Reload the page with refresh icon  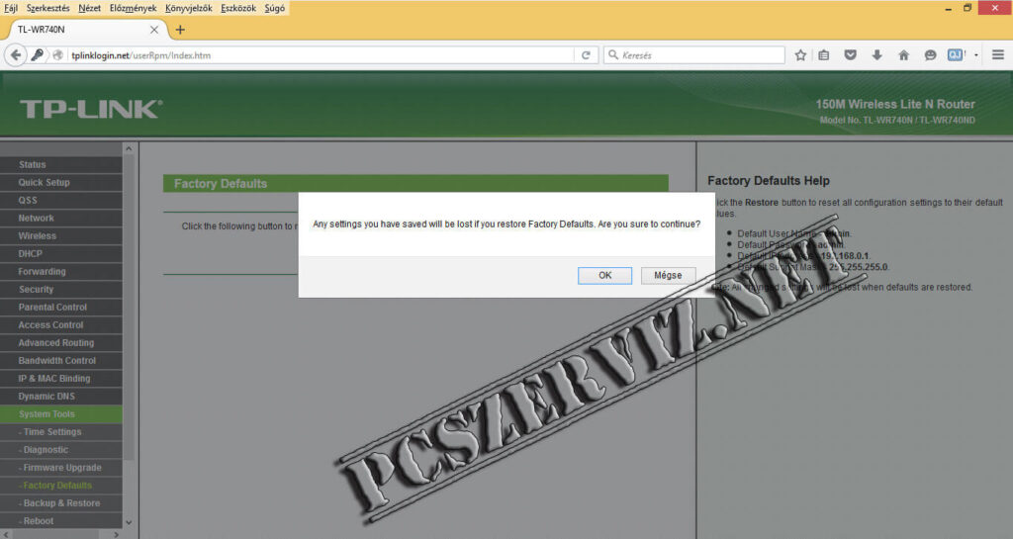pyautogui.click(x=586, y=55)
